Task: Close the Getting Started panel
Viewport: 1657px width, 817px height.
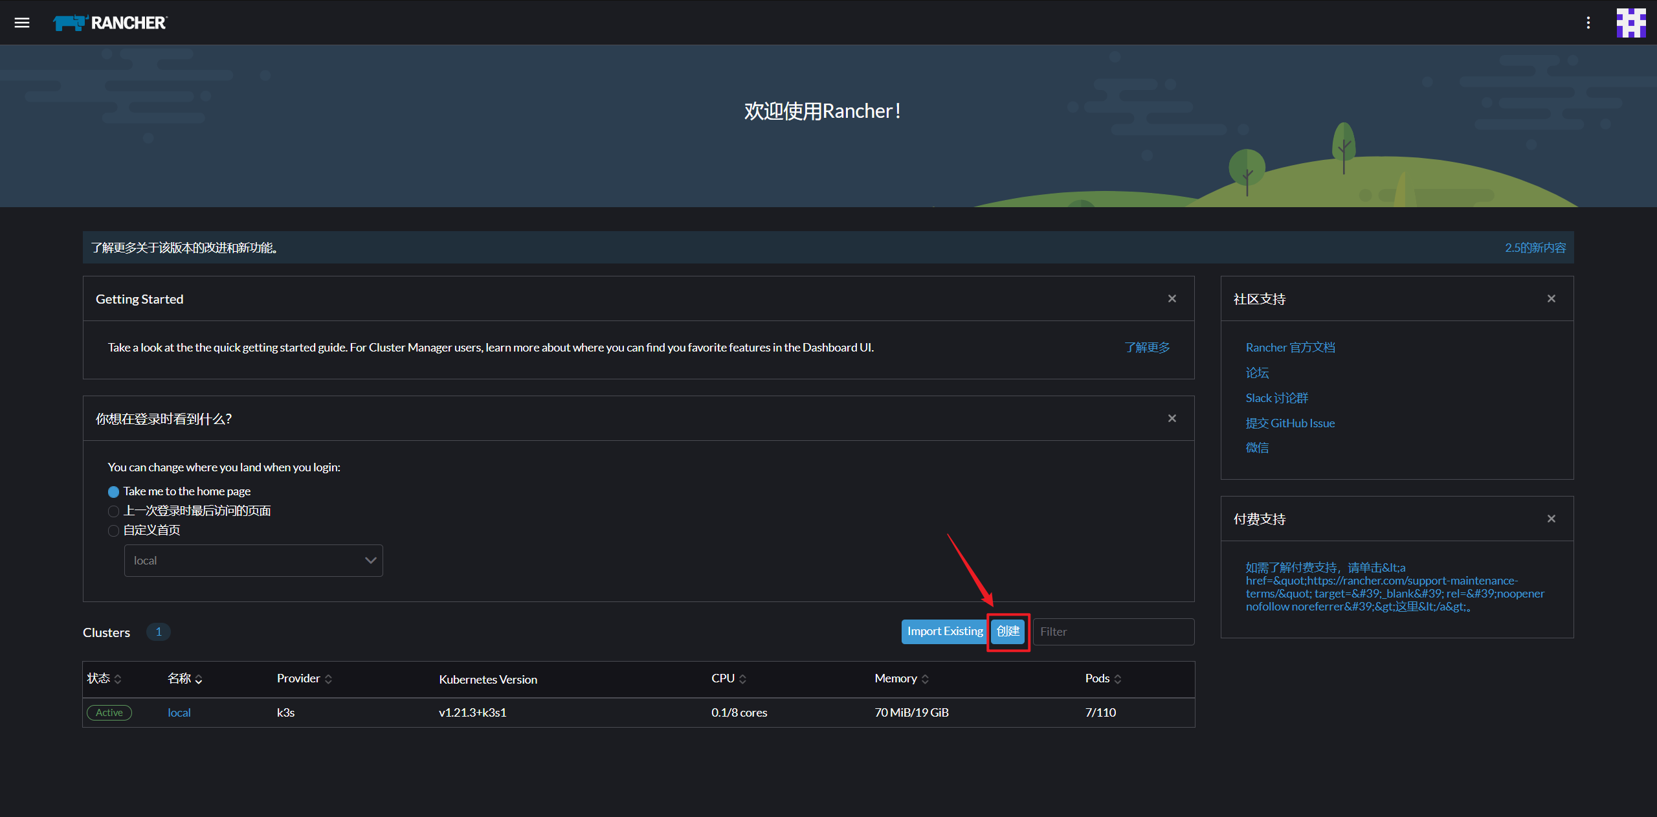Action: tap(1172, 298)
